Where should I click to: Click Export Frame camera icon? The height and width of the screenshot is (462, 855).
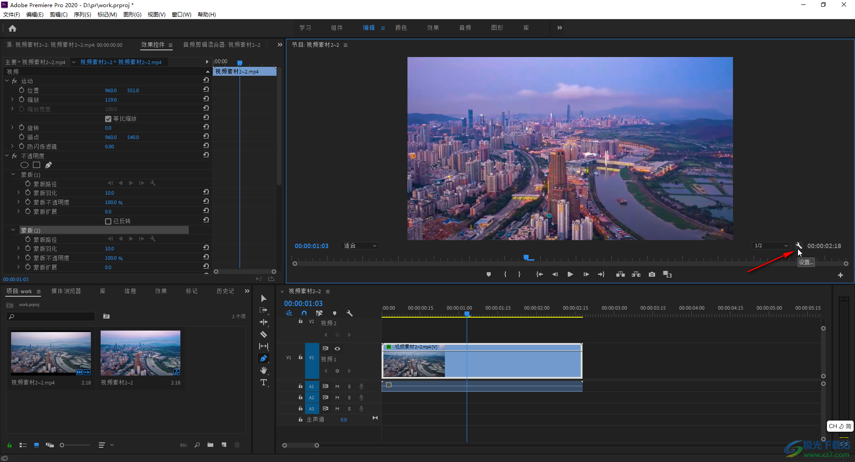point(652,274)
